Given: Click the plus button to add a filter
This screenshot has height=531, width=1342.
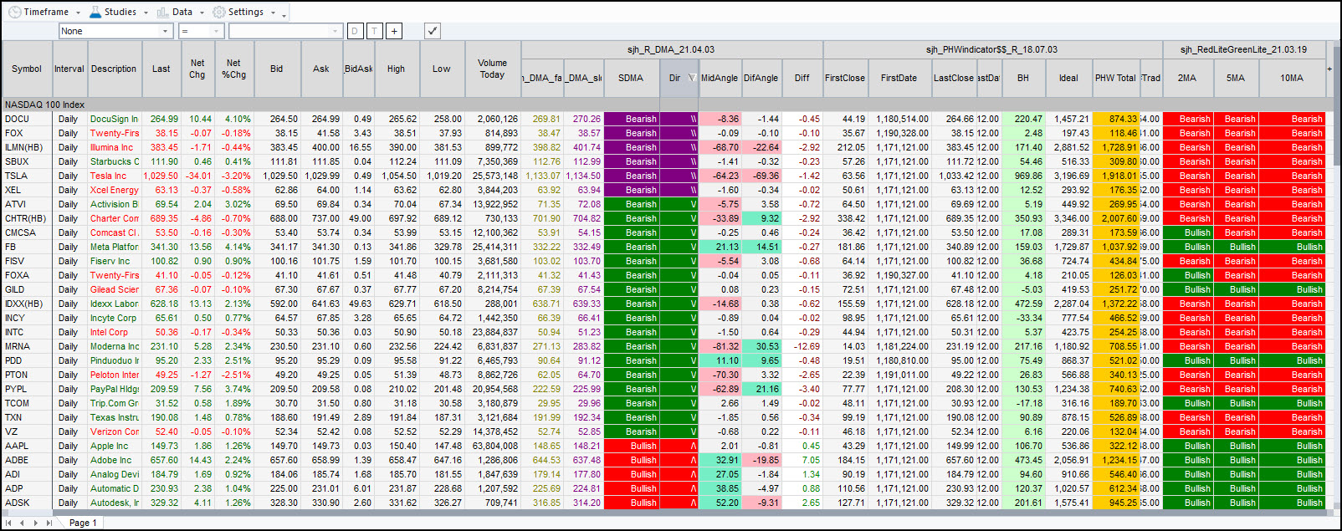Looking at the screenshot, I should tap(394, 31).
